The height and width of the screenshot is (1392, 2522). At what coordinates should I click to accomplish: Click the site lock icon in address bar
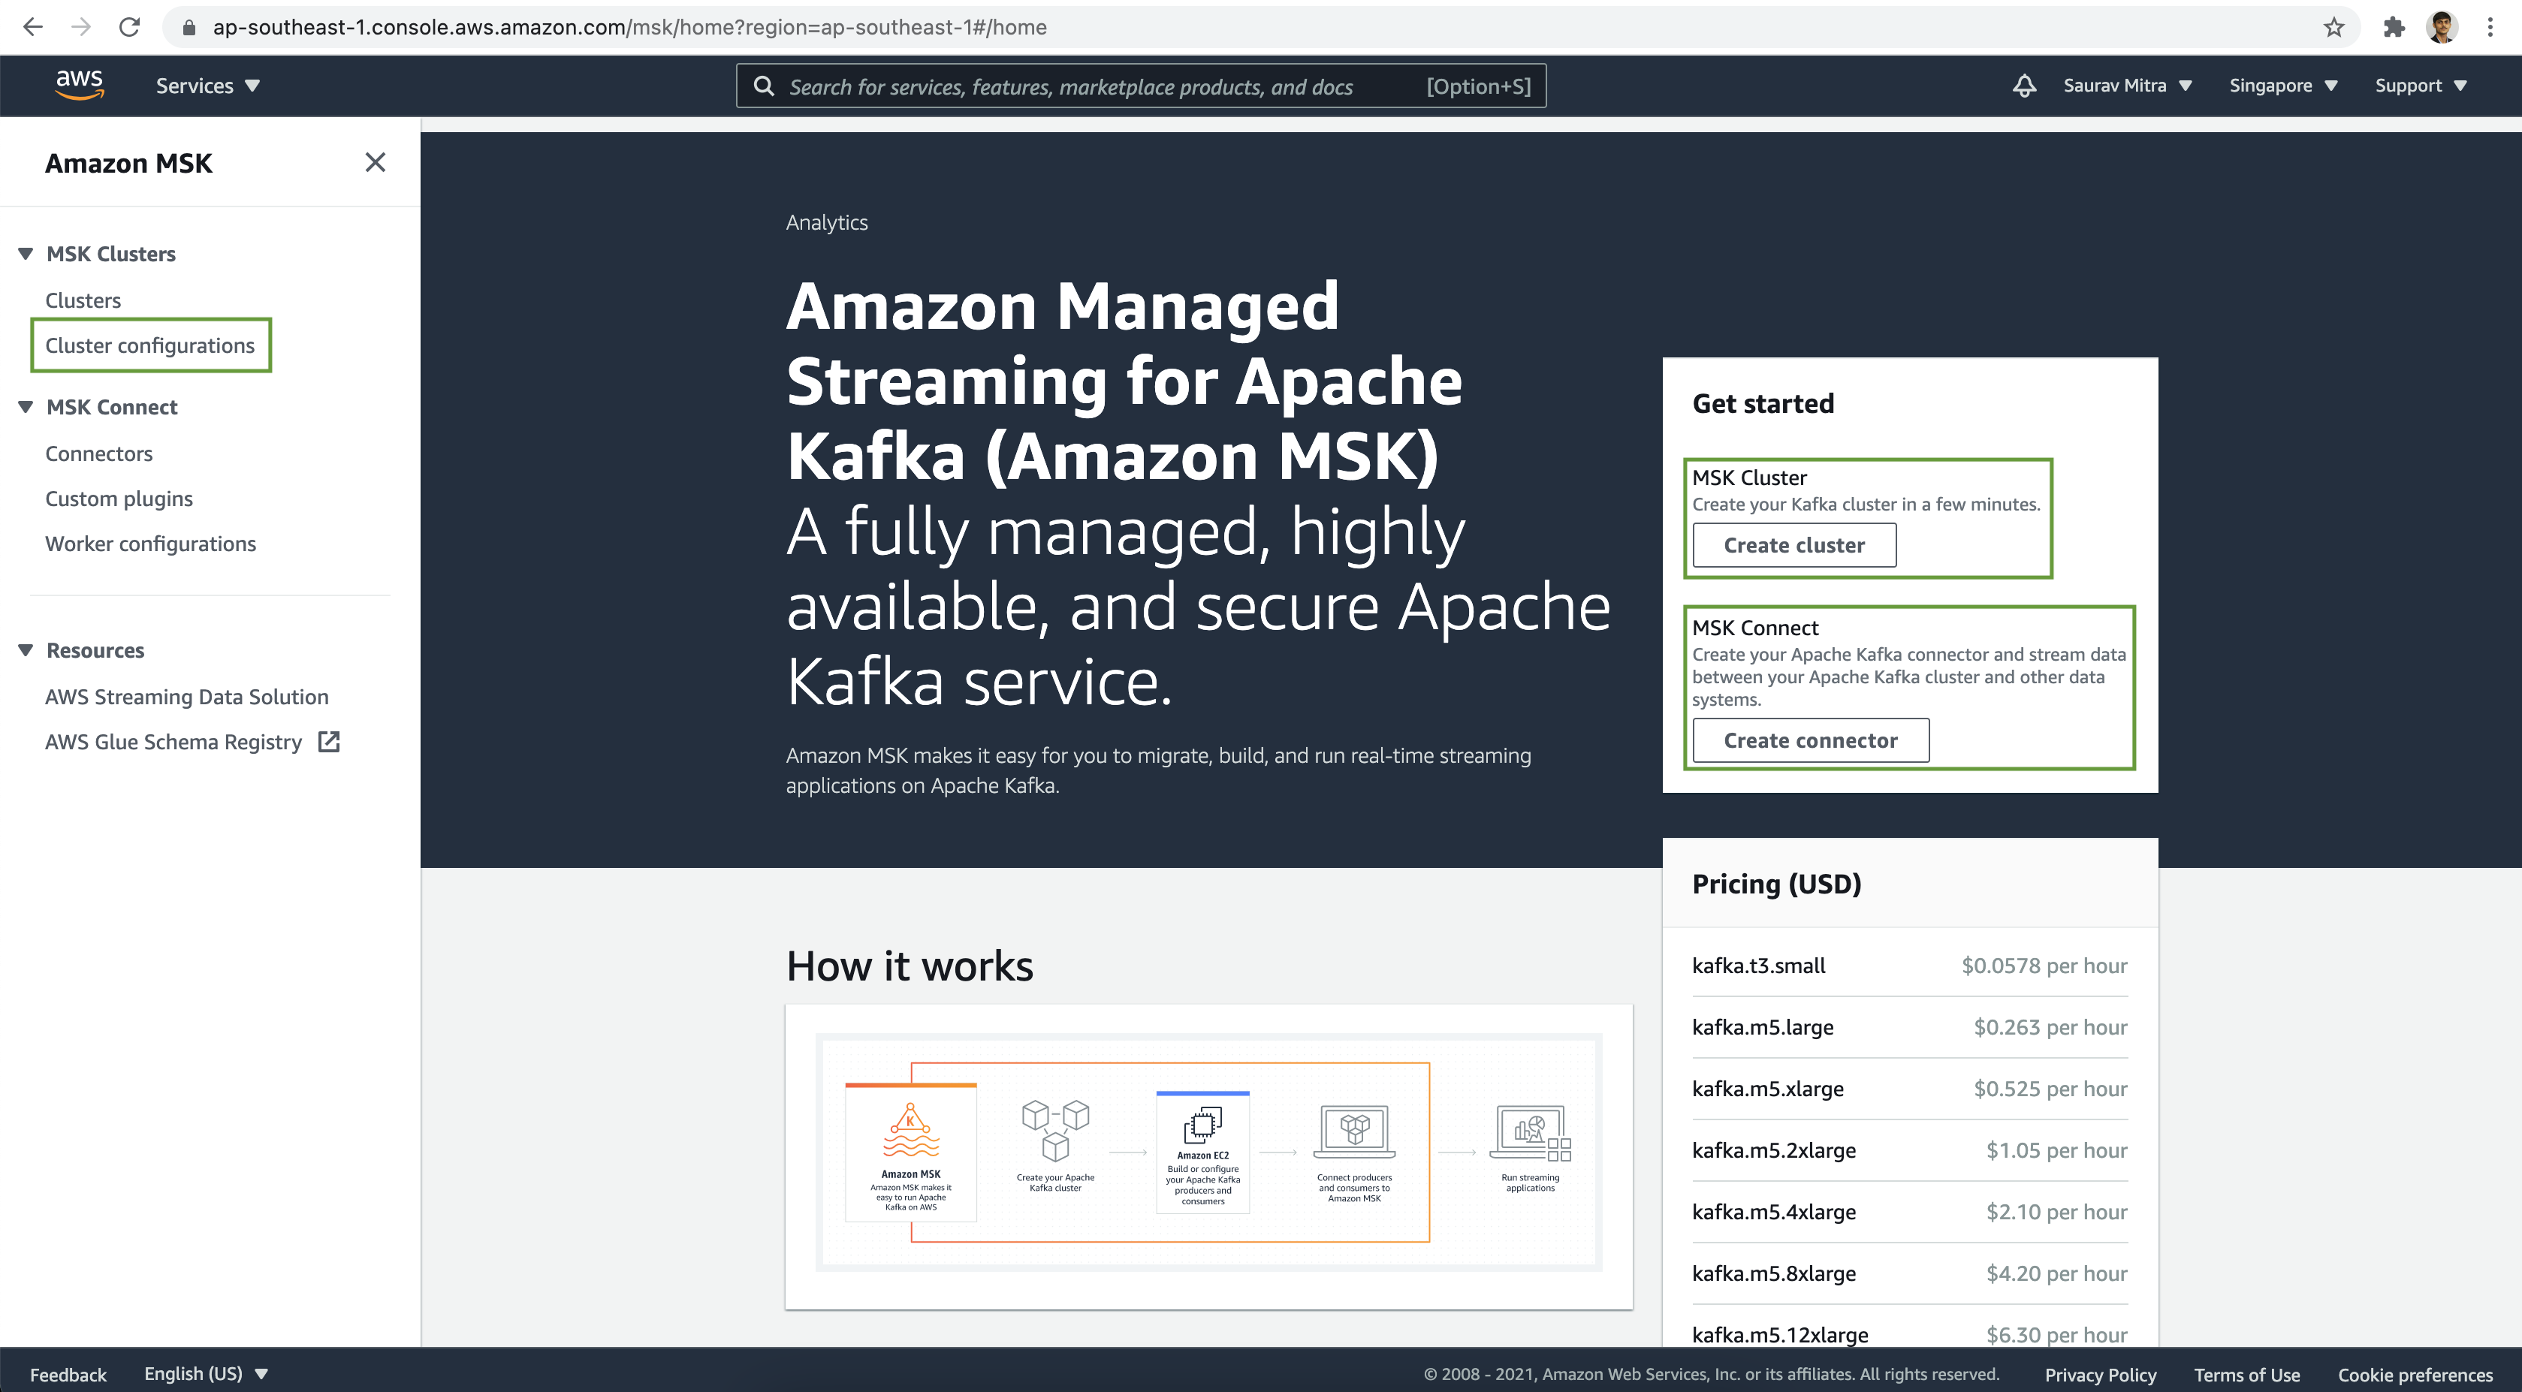pyautogui.click(x=189, y=28)
